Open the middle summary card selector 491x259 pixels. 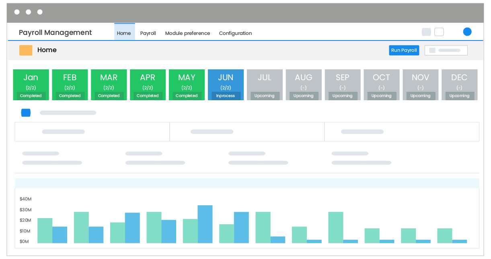[x=247, y=132]
